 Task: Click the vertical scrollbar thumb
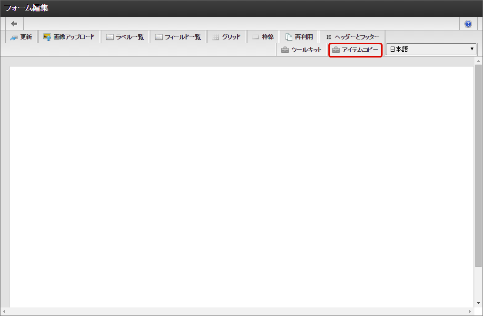coord(478,165)
